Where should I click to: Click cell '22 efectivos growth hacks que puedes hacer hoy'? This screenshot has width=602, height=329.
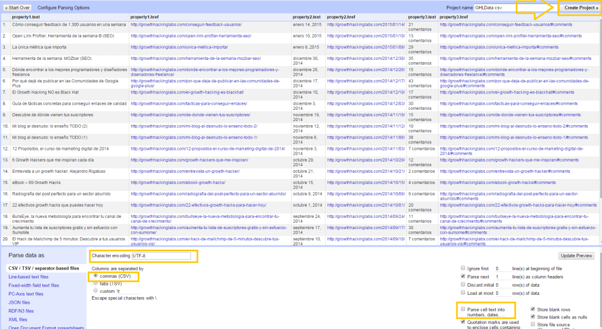coord(58,205)
